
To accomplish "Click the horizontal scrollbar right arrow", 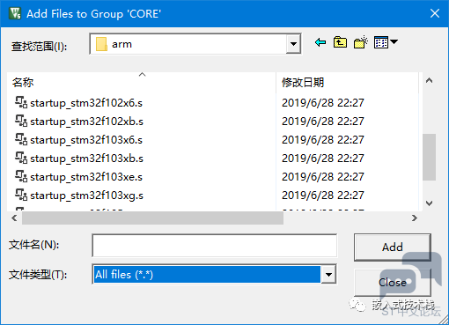I will 415,218.
